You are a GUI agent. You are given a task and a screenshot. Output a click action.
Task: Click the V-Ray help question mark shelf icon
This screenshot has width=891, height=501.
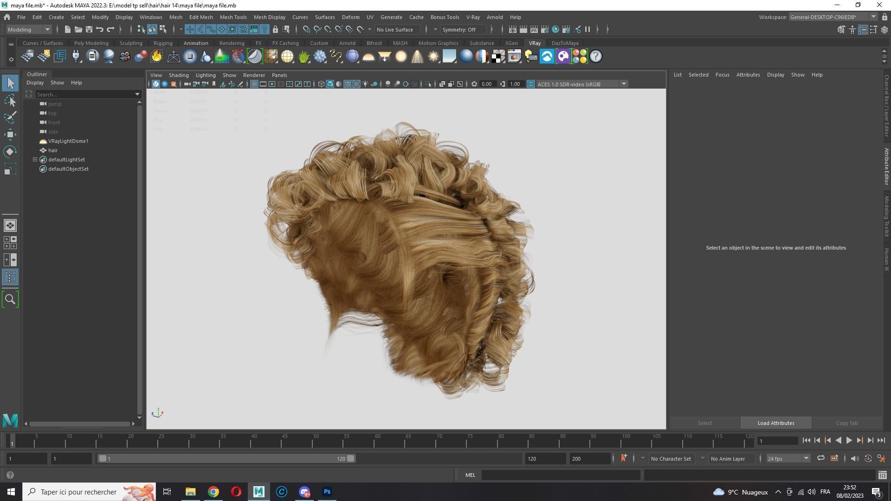[596, 57]
